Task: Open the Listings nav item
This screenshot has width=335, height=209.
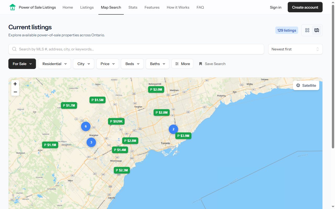Action: click(87, 7)
